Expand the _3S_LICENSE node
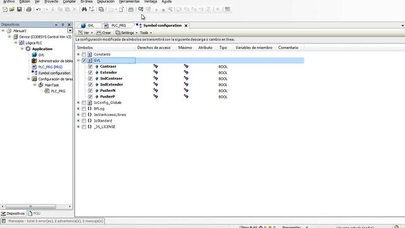 [78, 127]
